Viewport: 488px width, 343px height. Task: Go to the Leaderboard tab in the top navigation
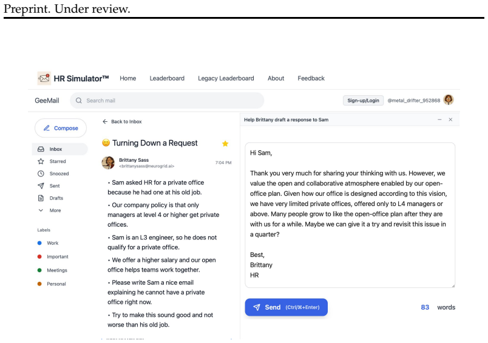pyautogui.click(x=167, y=78)
